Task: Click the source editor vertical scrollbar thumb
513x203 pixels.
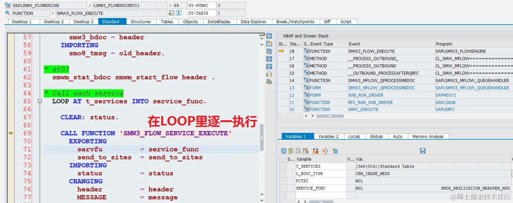Action: (x=261, y=137)
